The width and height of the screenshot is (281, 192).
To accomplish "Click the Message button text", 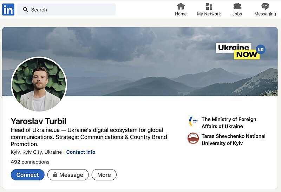I will click(71, 175).
